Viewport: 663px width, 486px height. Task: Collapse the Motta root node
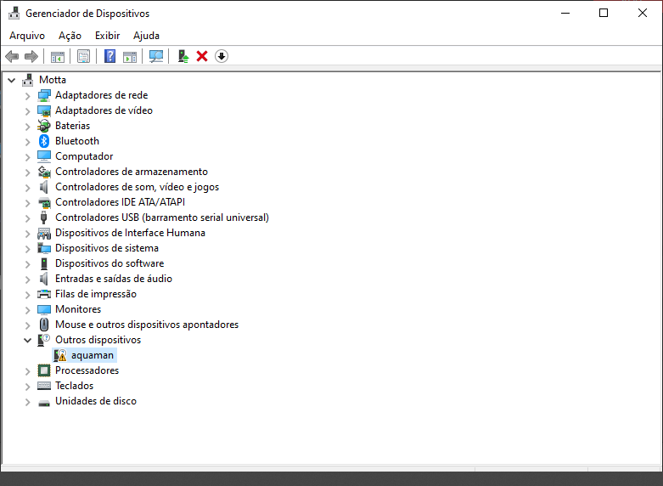(11, 80)
